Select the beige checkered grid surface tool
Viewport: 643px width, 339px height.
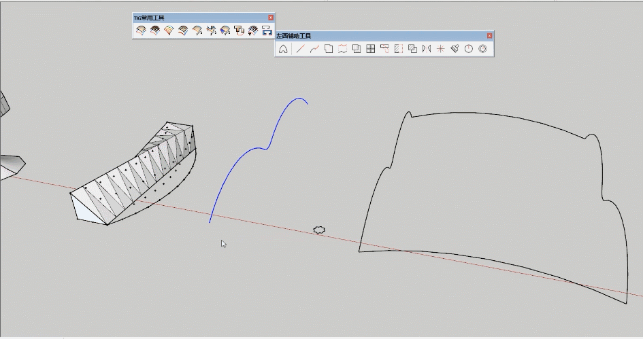tap(183, 31)
